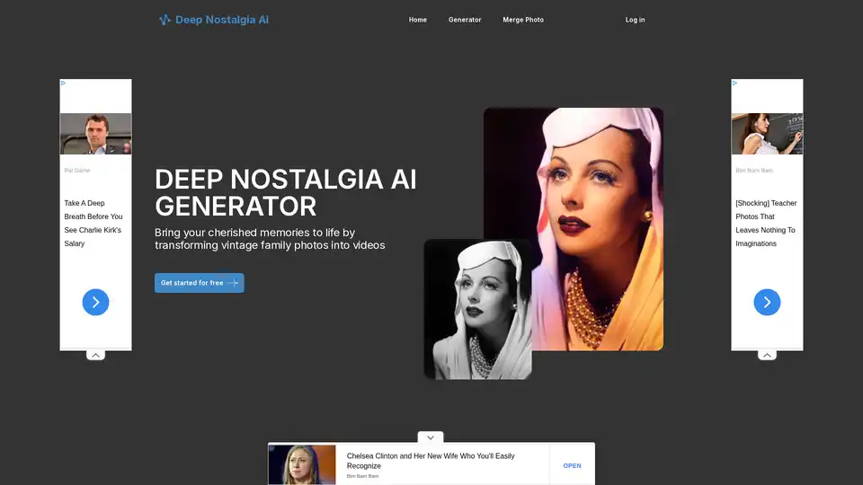Select Merge Photo in the top navigation
Screen dimensions: 863x485
(x=523, y=20)
